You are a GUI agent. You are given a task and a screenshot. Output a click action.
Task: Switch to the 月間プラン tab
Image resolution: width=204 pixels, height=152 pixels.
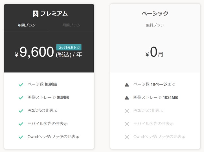click(x=71, y=25)
